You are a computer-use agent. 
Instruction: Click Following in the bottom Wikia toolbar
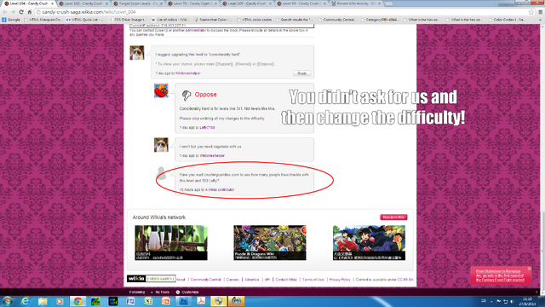(x=137, y=292)
